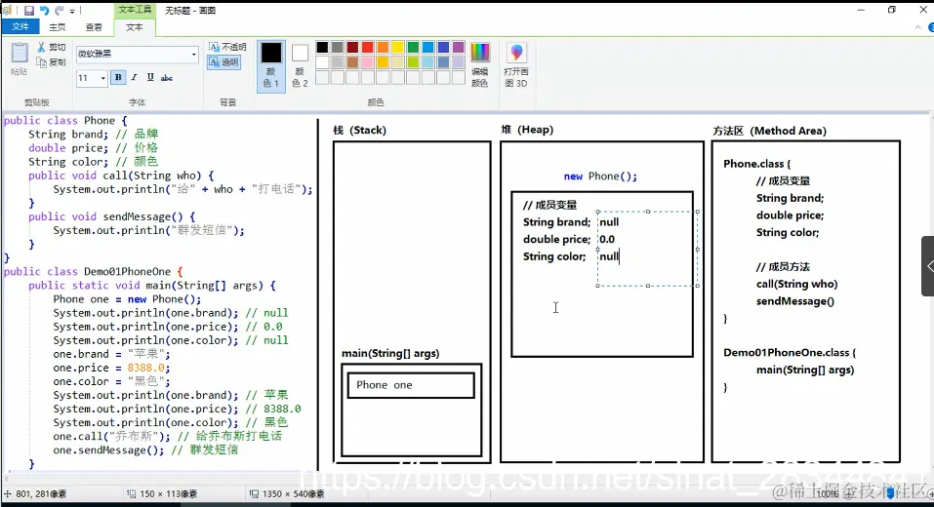Viewport: 934px width, 507px height.
Task: Toggle Italic text formatting
Action: (134, 77)
